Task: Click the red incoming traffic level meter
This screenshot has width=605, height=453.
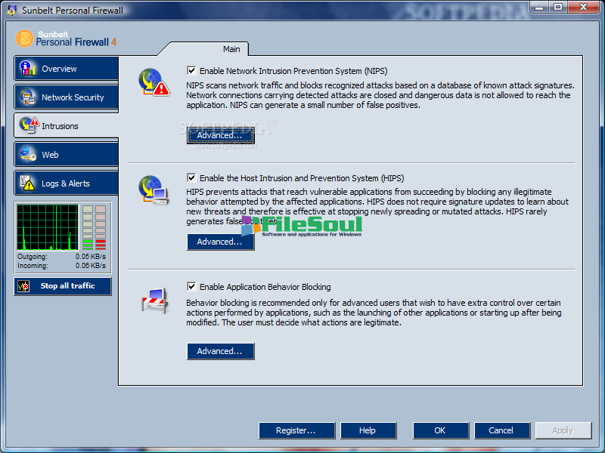Action: (101, 227)
